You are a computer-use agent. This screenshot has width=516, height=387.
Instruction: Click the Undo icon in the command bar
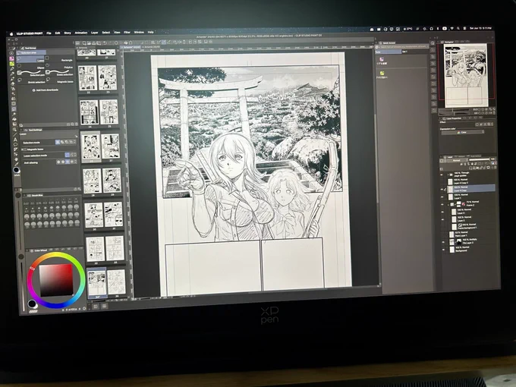[105, 43]
